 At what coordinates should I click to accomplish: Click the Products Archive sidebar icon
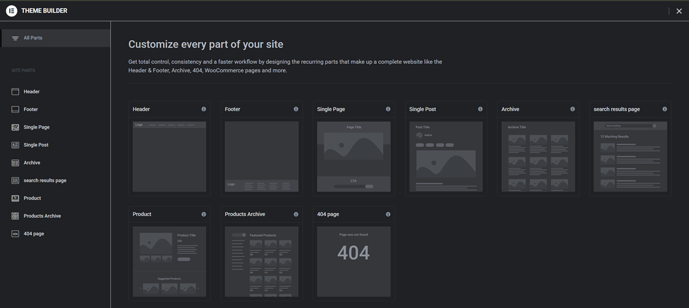tap(15, 216)
